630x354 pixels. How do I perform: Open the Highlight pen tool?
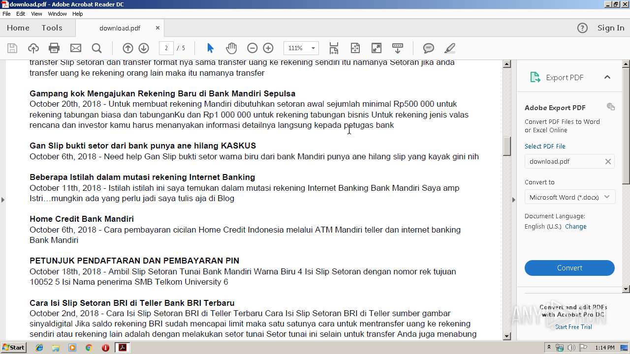449,48
